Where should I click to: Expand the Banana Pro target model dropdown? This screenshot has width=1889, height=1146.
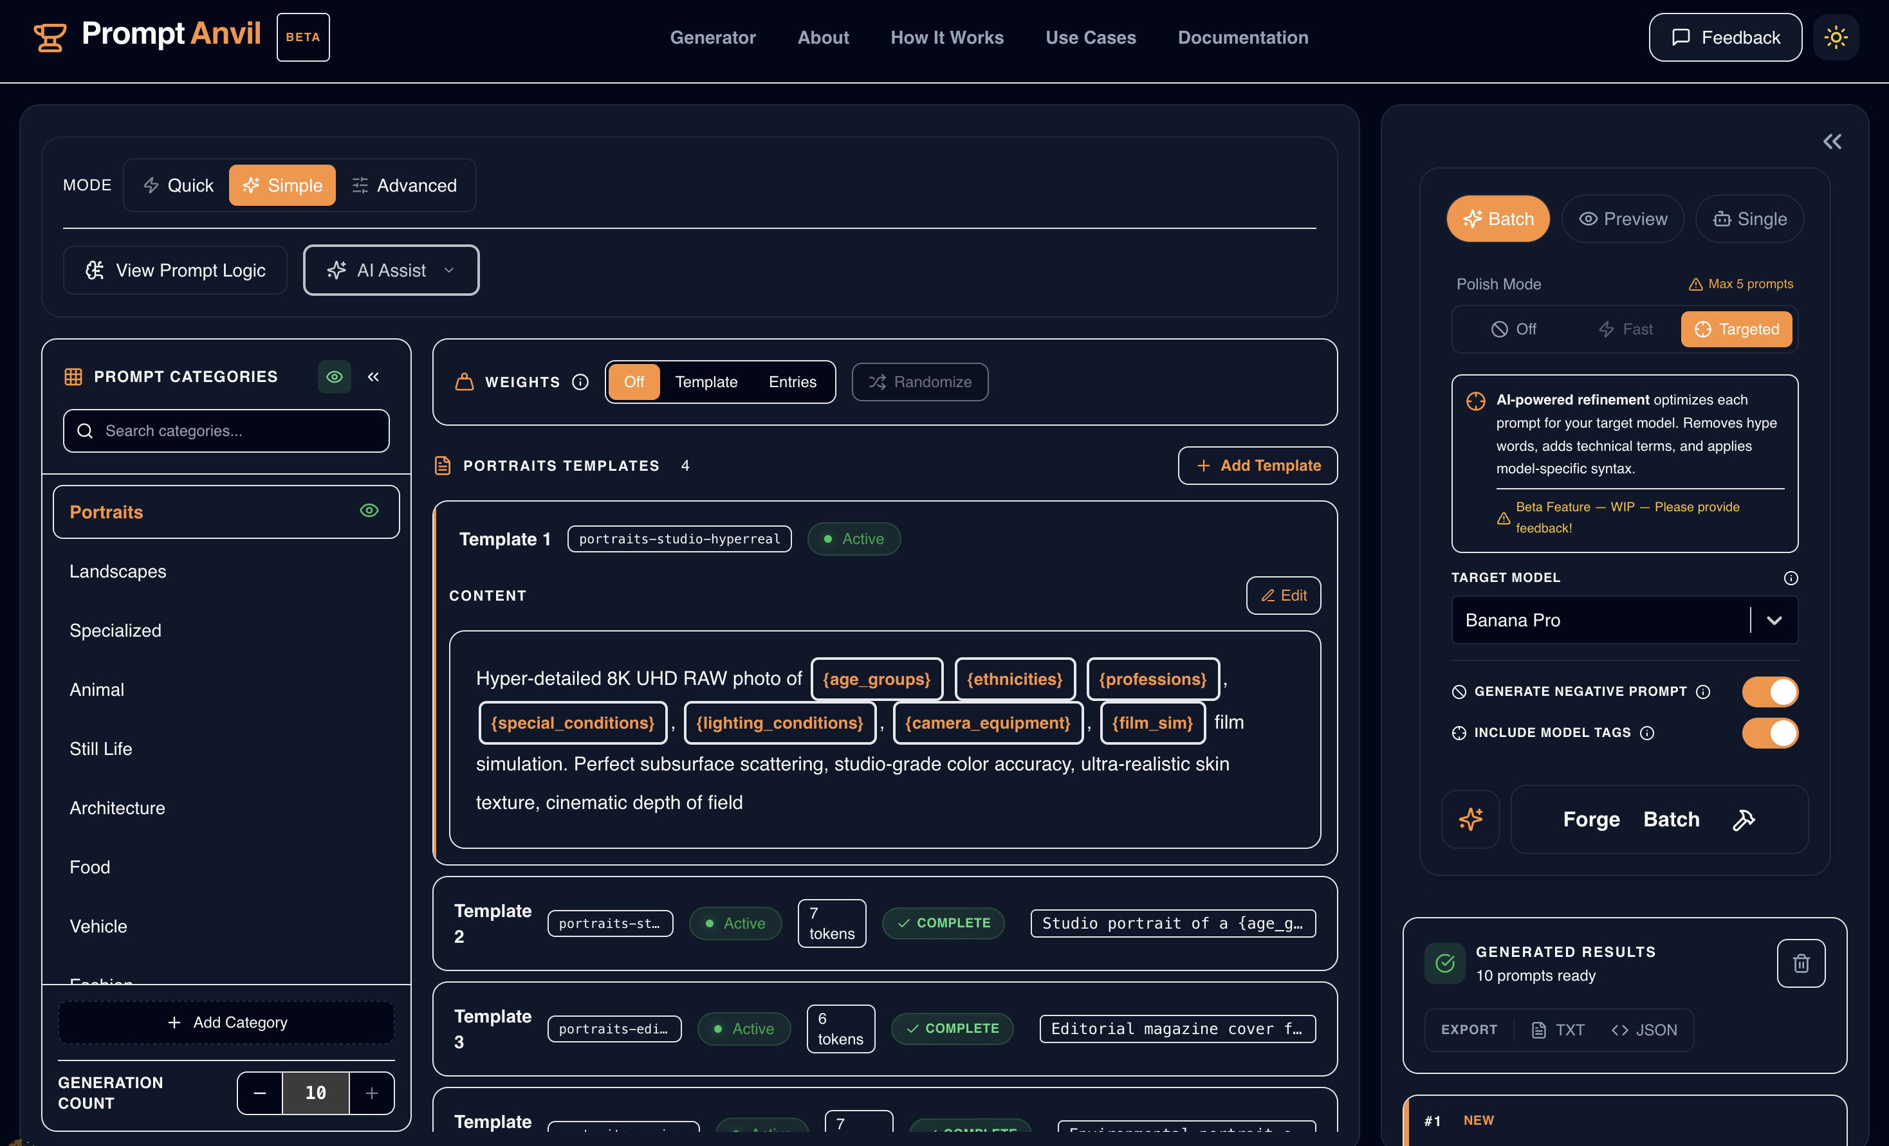pos(1773,620)
